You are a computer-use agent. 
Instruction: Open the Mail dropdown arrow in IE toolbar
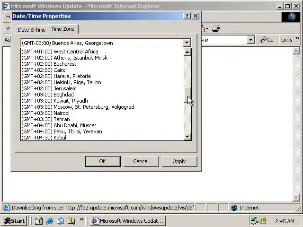click(x=207, y=29)
